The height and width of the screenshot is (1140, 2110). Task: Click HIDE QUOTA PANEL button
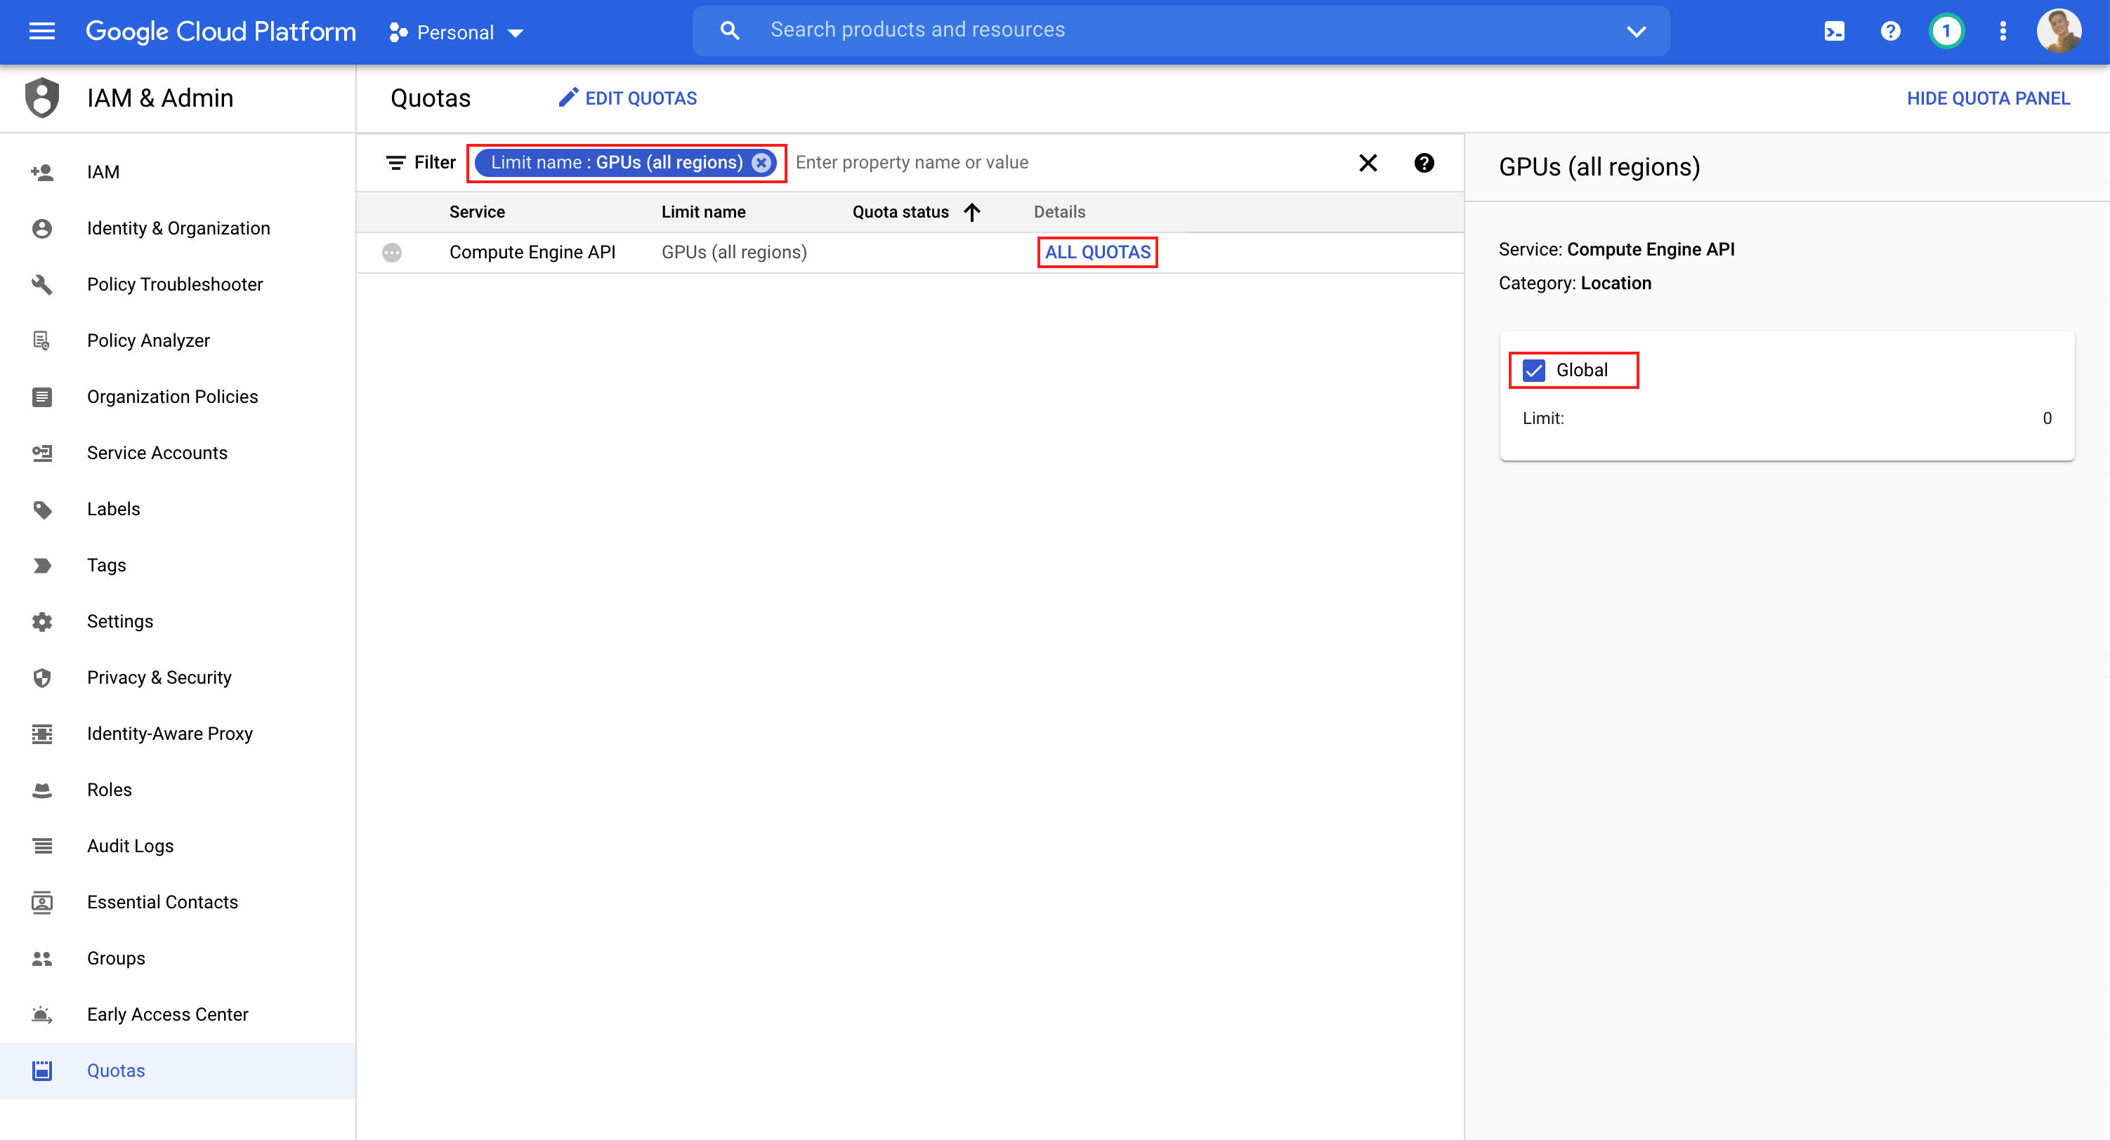coord(1988,98)
